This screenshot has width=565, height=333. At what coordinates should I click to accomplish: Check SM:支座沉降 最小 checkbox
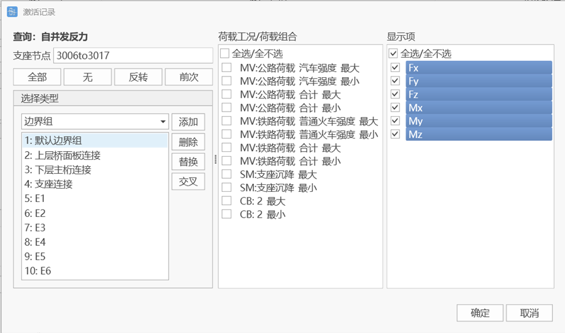pyautogui.click(x=226, y=188)
